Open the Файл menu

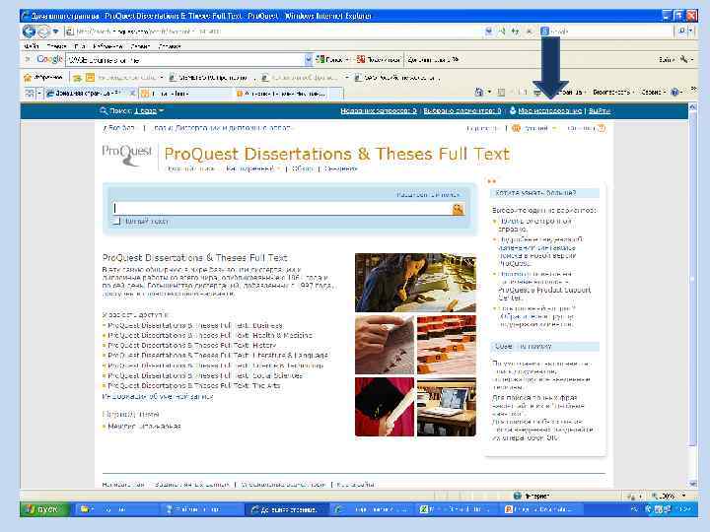(x=32, y=46)
